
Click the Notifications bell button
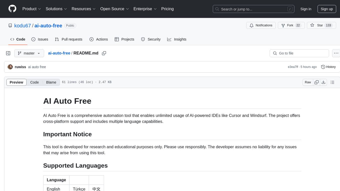click(261, 25)
